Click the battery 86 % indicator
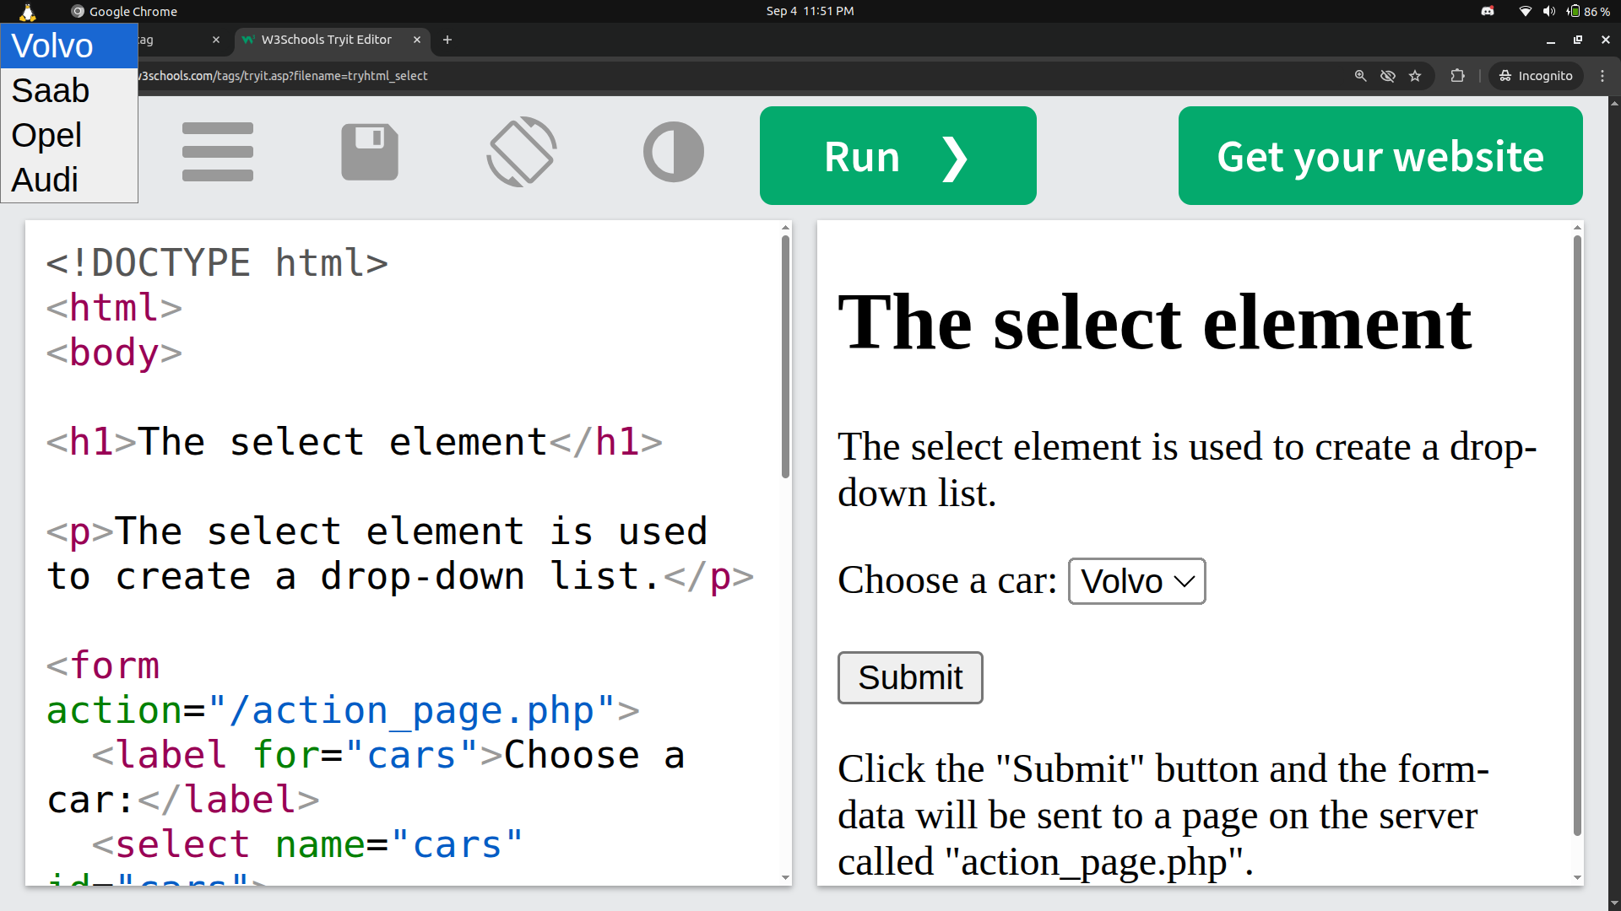 [1588, 11]
